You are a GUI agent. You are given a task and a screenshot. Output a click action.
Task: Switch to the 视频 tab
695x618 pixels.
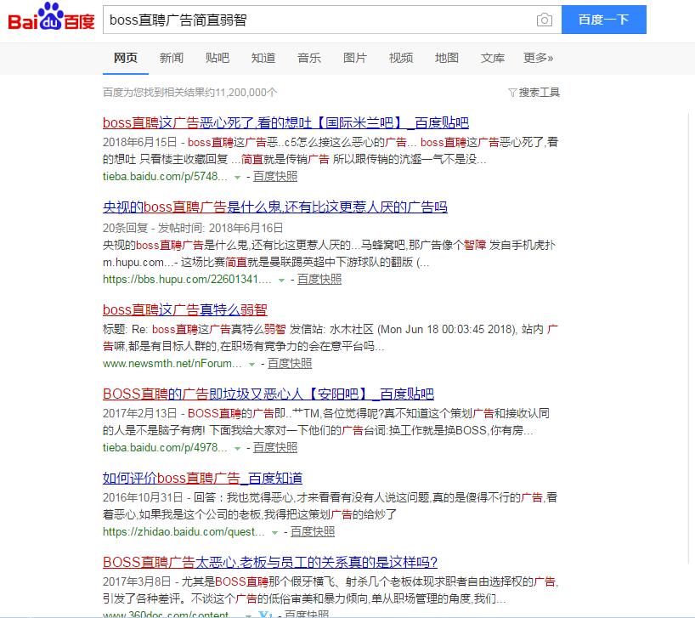(x=400, y=58)
